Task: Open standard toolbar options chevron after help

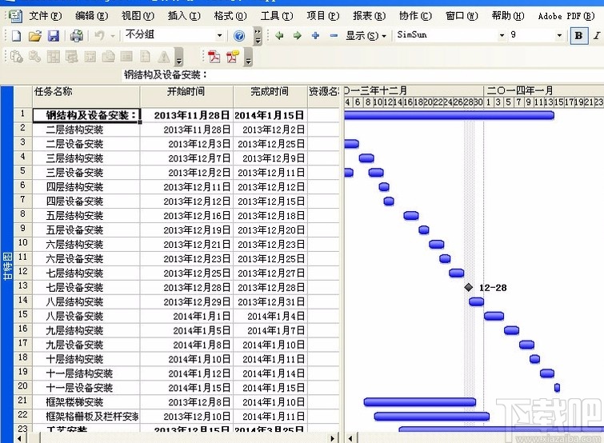Action: pyautogui.click(x=258, y=36)
